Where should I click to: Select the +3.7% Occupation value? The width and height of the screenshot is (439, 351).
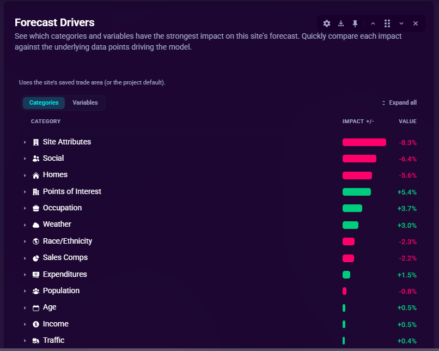(407, 208)
